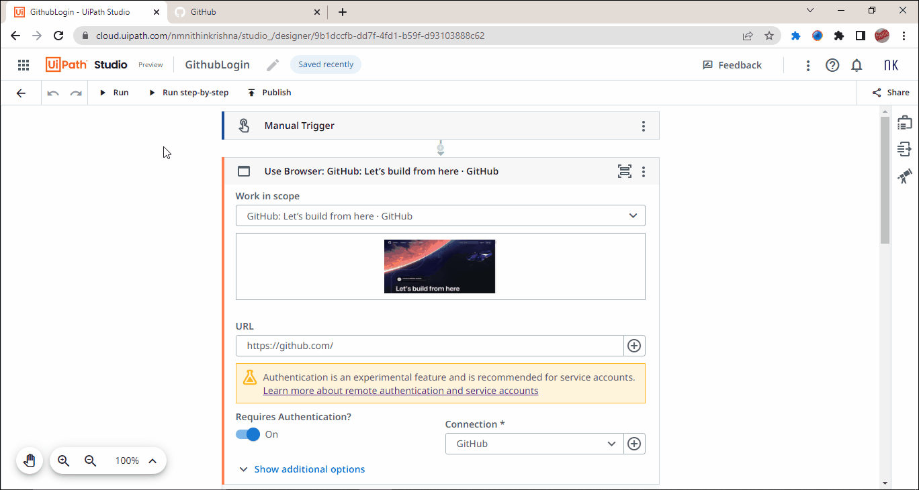Open a new browser tab

pyautogui.click(x=343, y=12)
